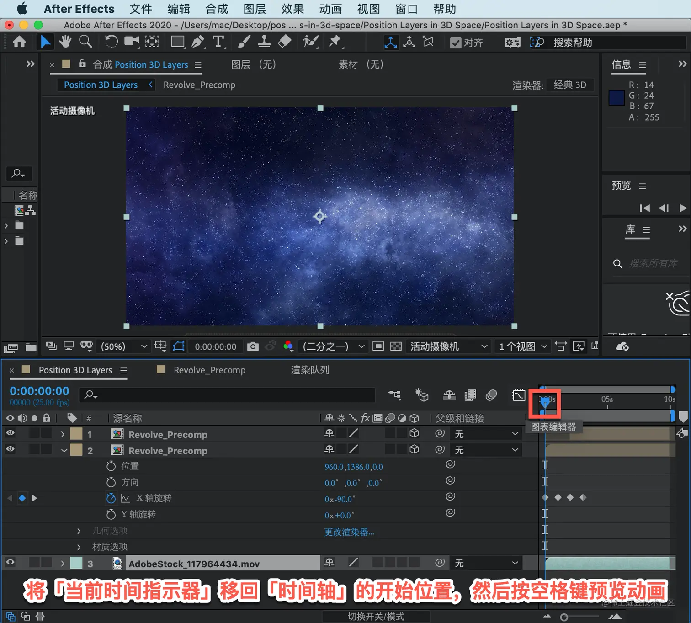
Task: Hide layer 1 Revolve_Precomp with eye icon
Action: point(10,433)
